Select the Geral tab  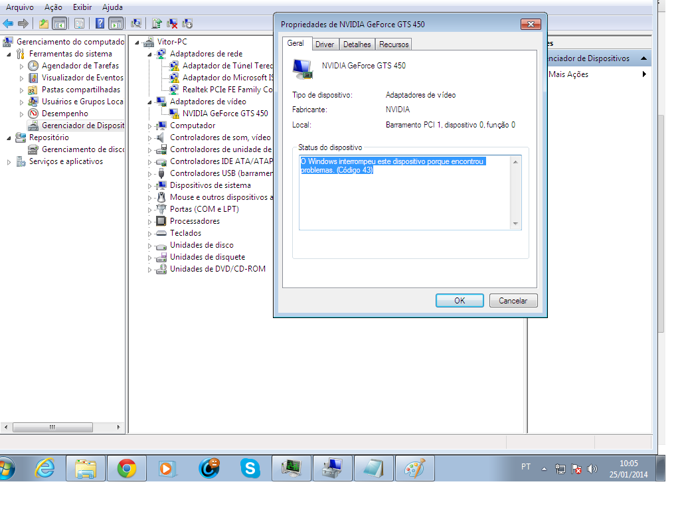pos(296,43)
